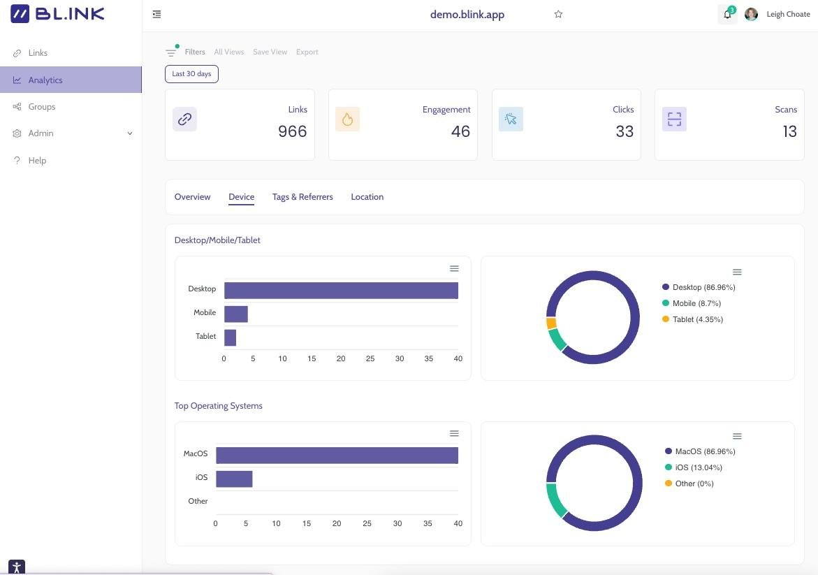
Task: Click the Tablet yellow legend swatch
Action: [666, 319]
